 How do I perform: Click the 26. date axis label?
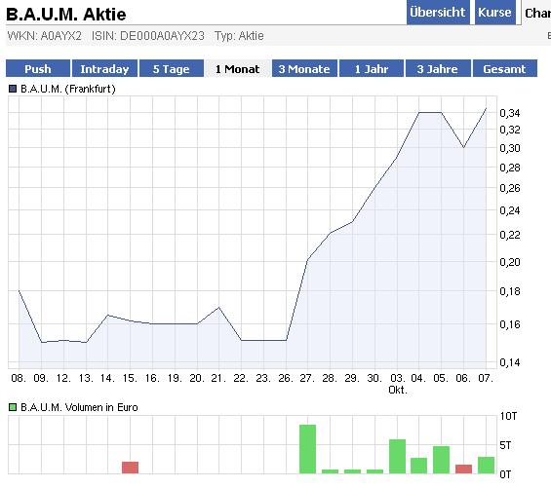coord(286,379)
